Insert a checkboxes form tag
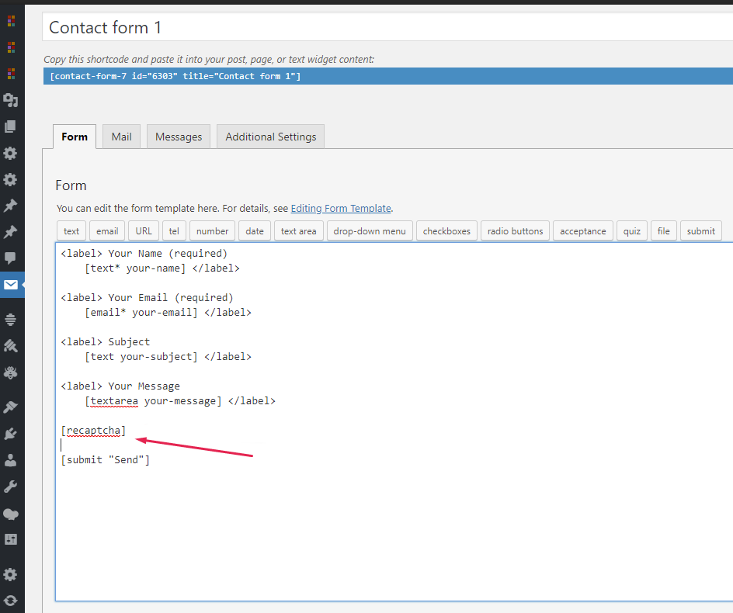This screenshot has height=613, width=733. click(446, 231)
